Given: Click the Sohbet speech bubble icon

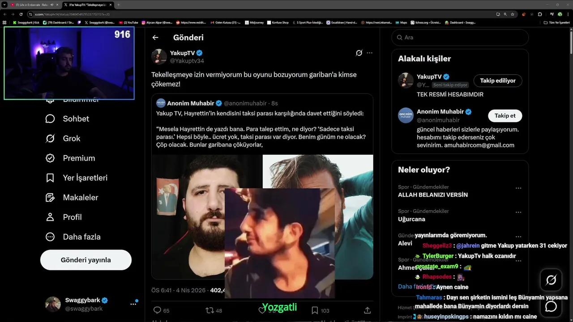Looking at the screenshot, I should (x=50, y=119).
